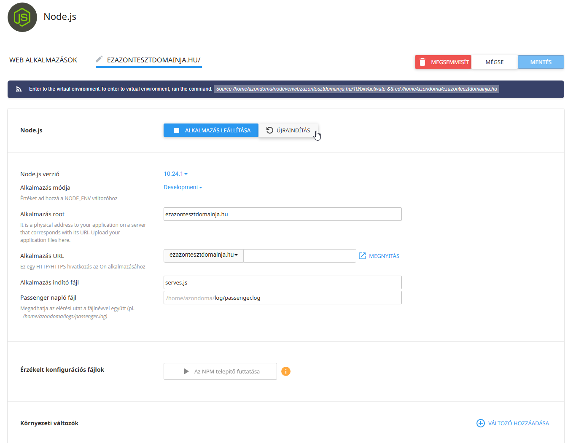Click the restart arrow icon on ÚJRAINDÍTÁS
Screen dimensions: 565x443
point(270,130)
